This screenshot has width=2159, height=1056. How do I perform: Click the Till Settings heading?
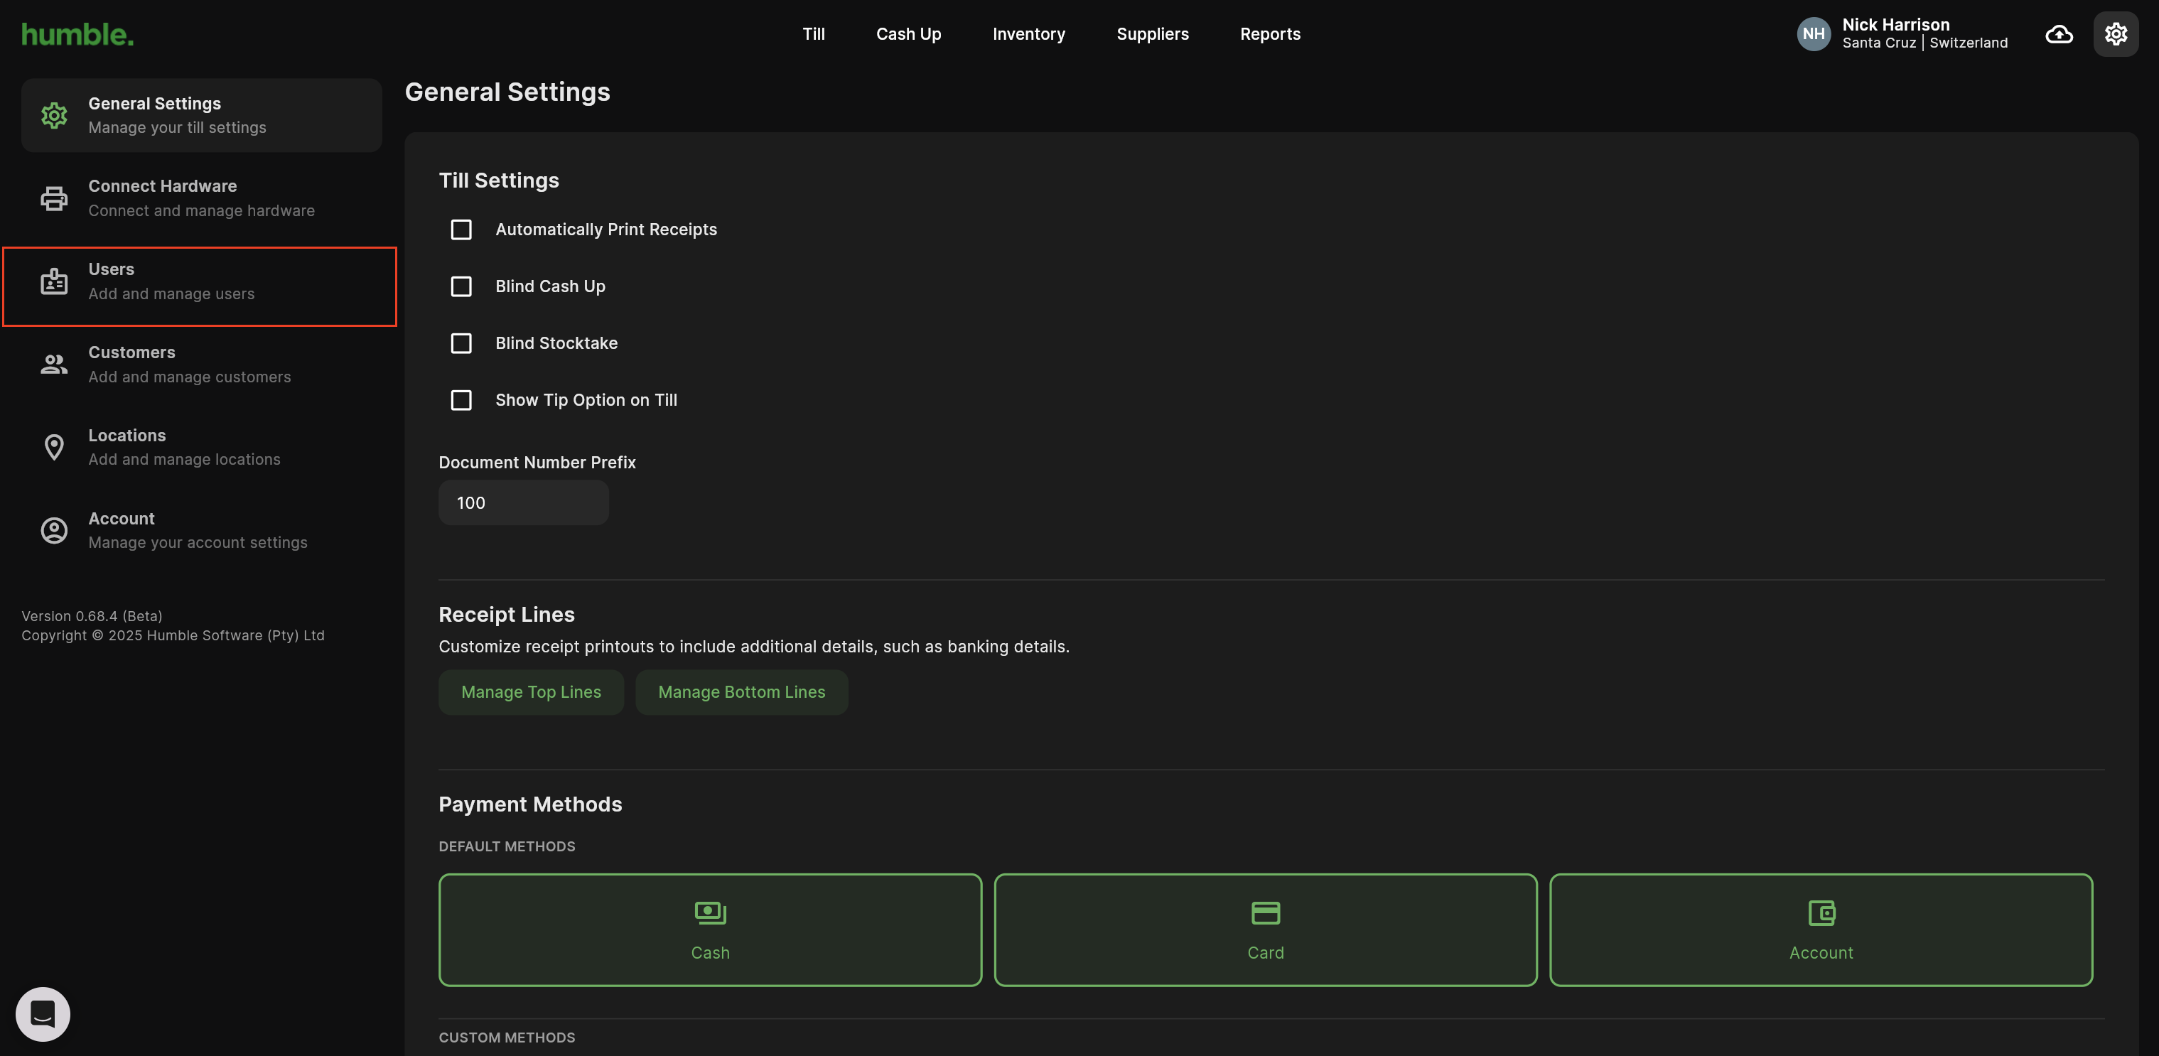499,181
